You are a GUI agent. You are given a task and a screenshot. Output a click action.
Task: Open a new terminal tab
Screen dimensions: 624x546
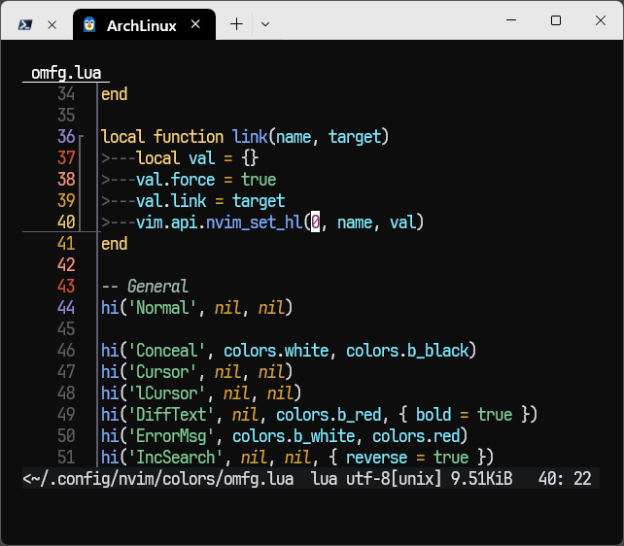point(236,24)
